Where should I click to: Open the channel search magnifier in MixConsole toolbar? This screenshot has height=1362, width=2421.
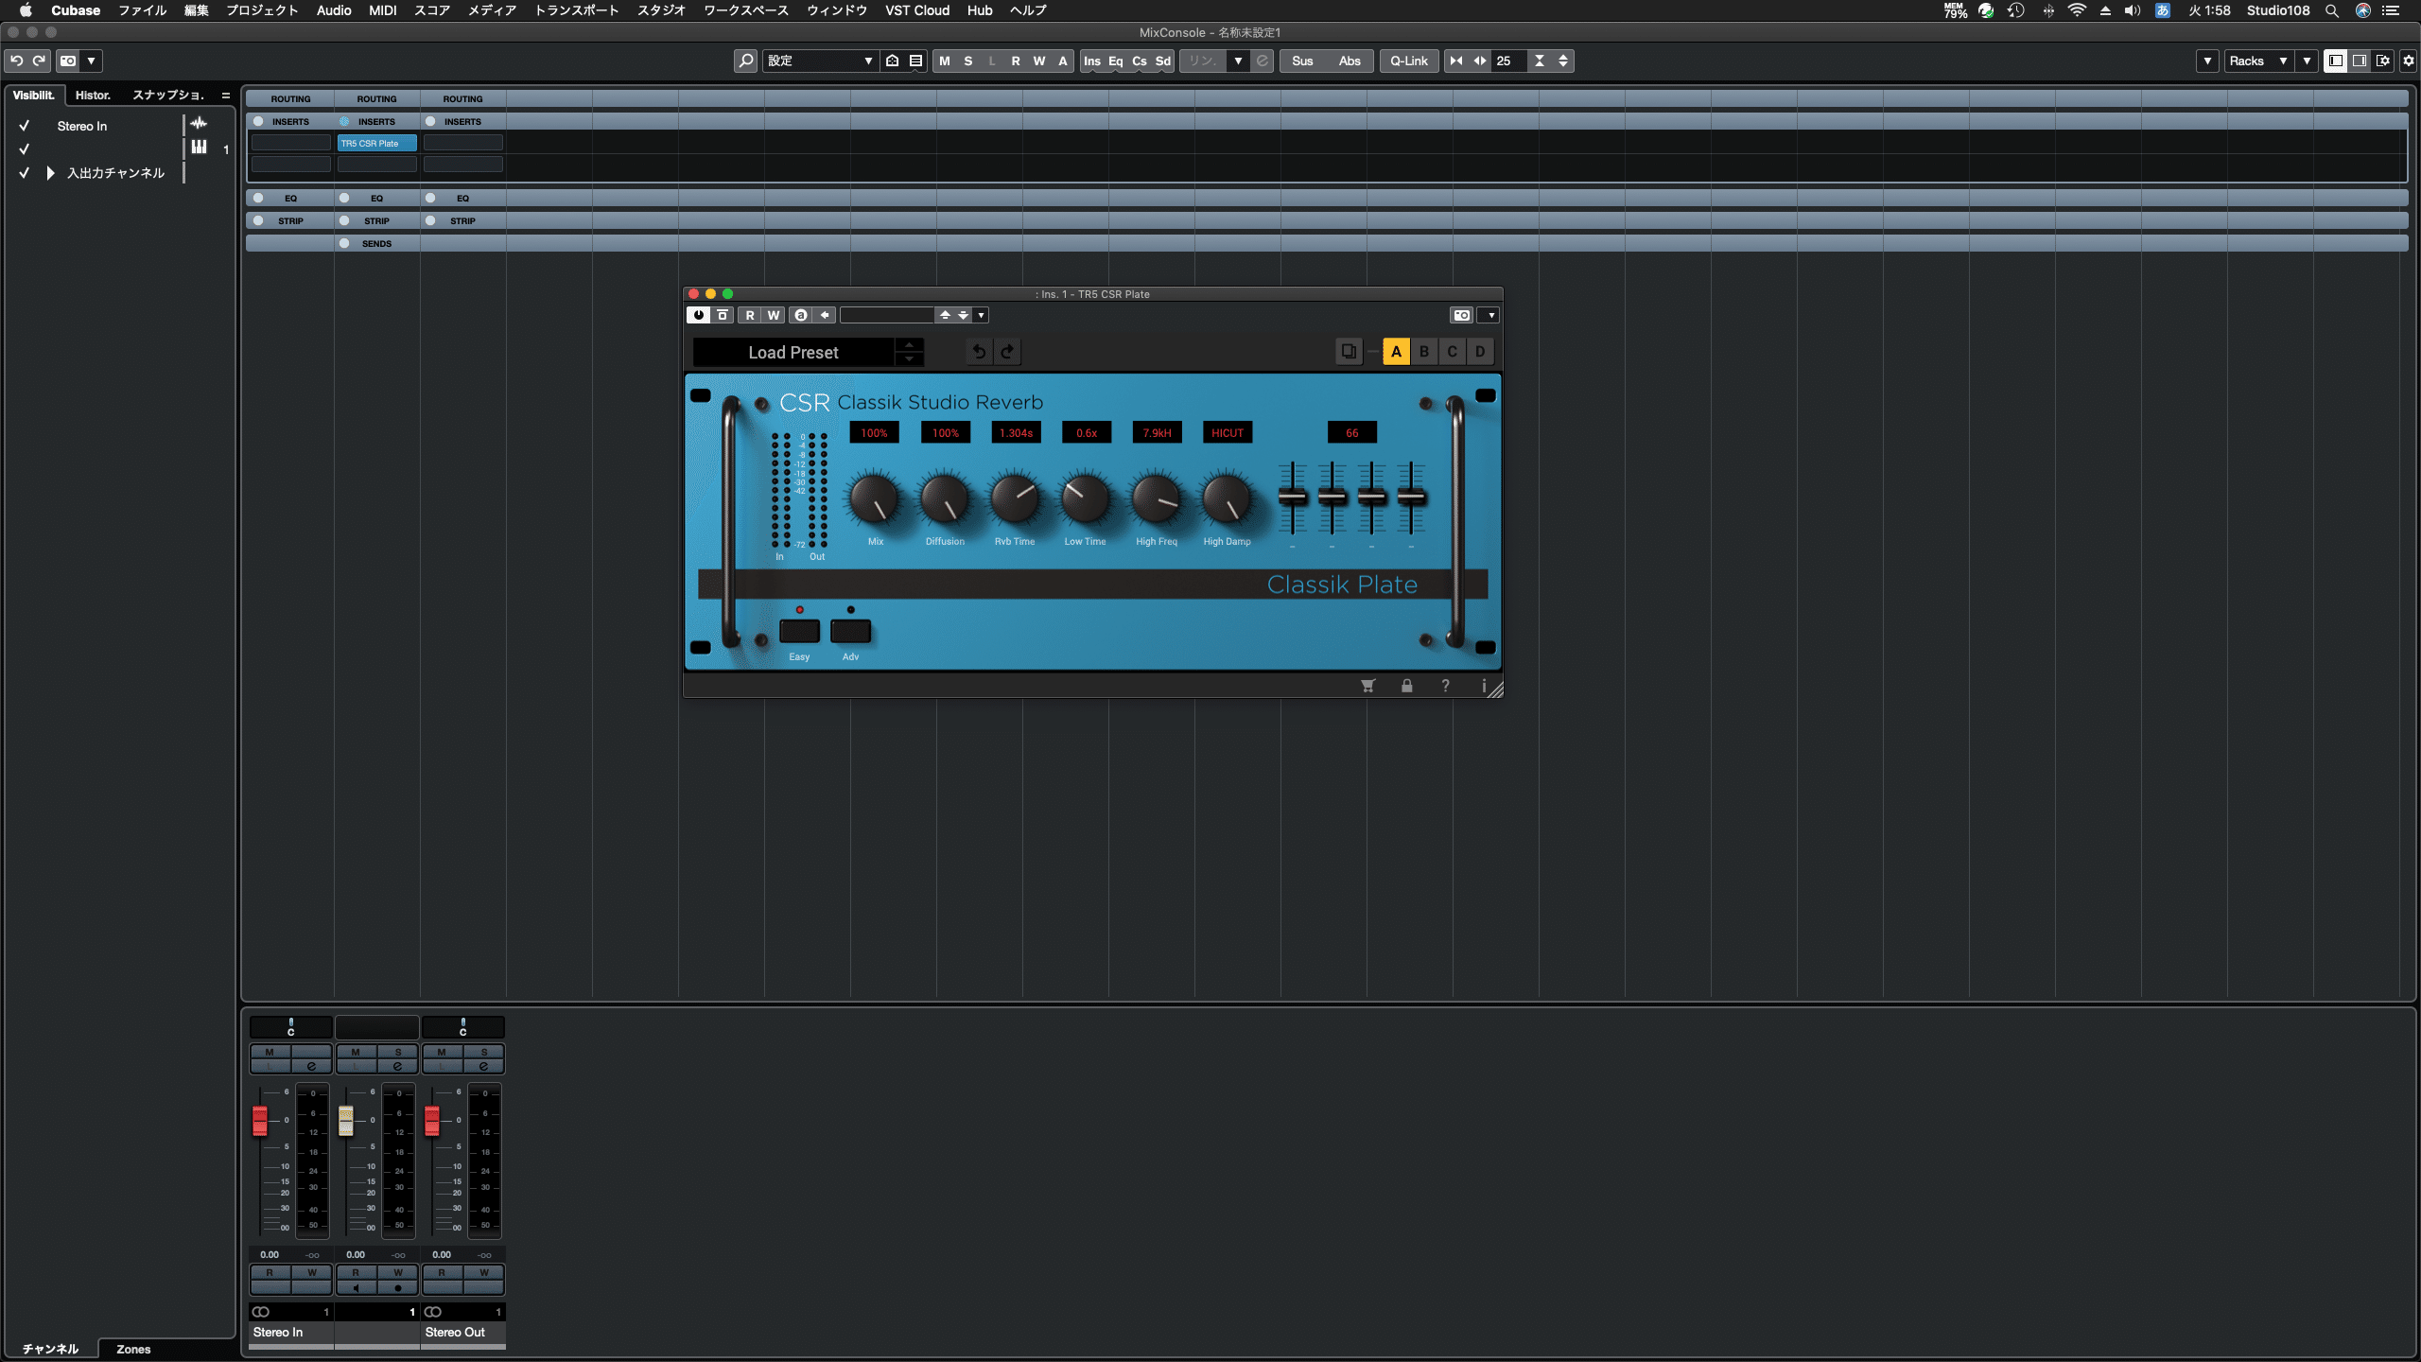(x=746, y=61)
